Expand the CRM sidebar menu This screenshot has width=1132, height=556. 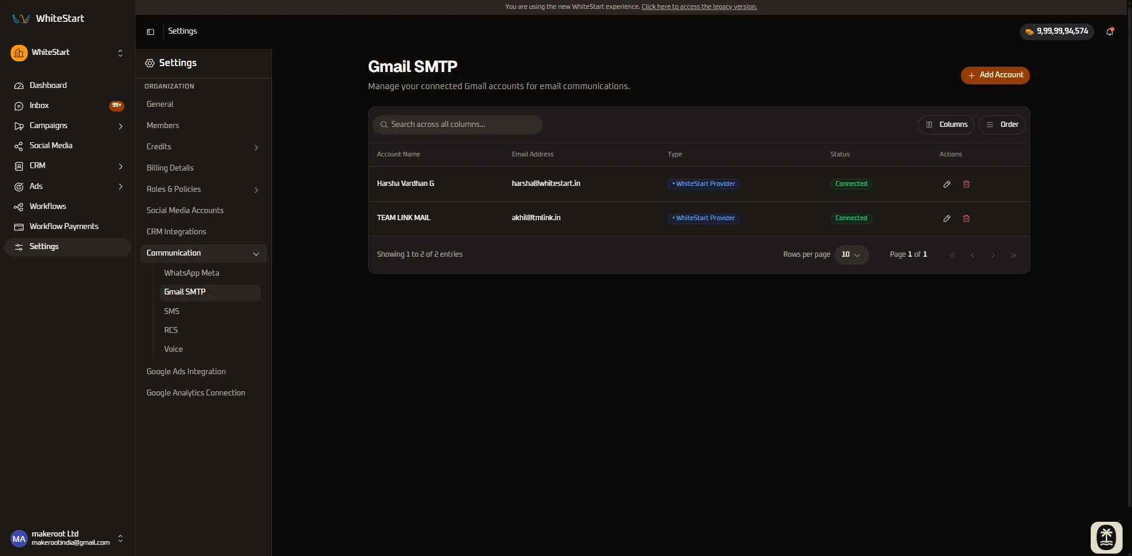(x=120, y=166)
